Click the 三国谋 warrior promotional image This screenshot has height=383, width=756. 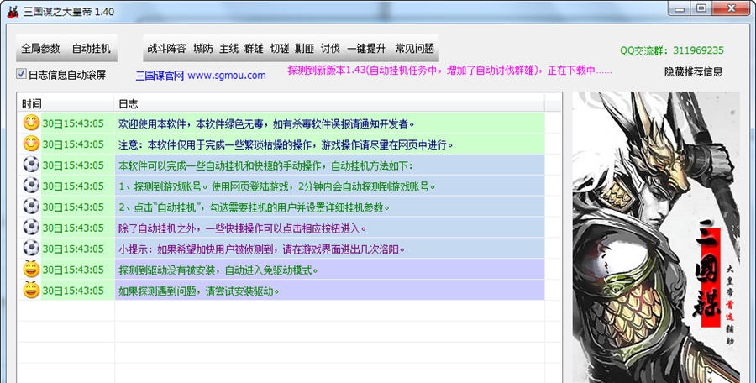pyautogui.click(x=655, y=235)
